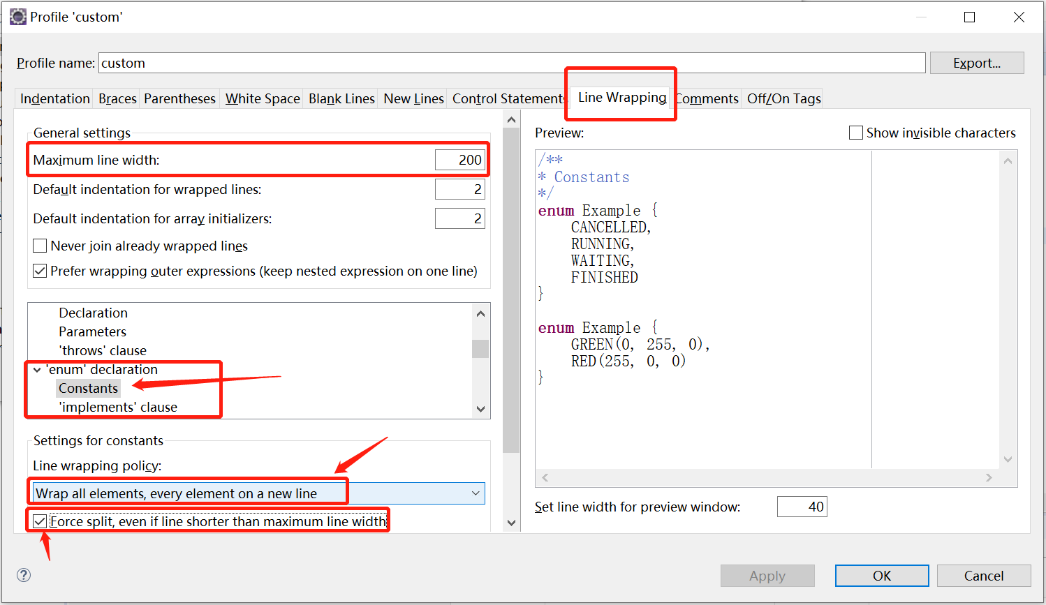Collapse the 'enum' declaration tree node
1046x605 pixels.
36,369
